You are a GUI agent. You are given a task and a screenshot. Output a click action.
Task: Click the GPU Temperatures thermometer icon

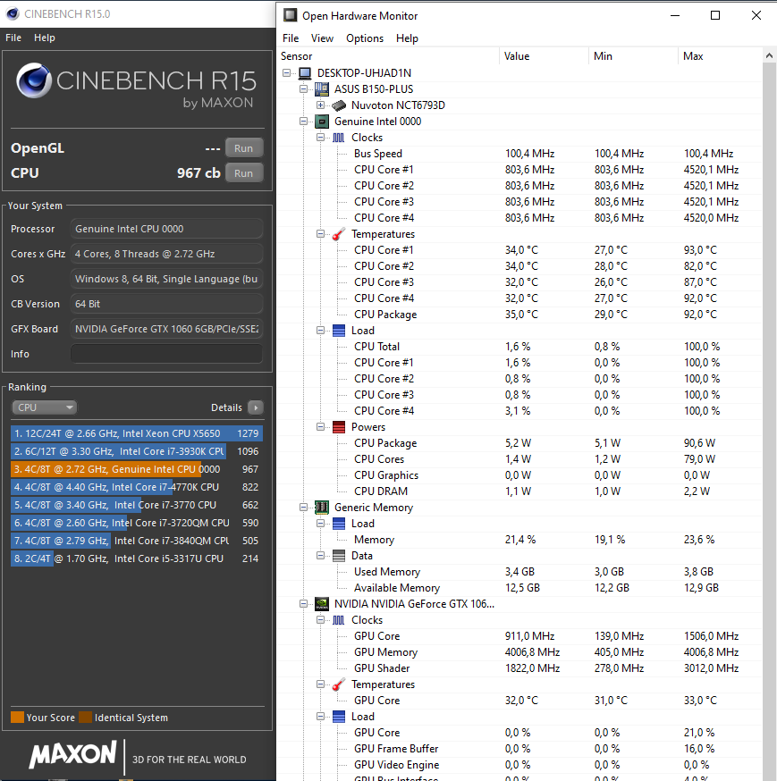point(339,684)
